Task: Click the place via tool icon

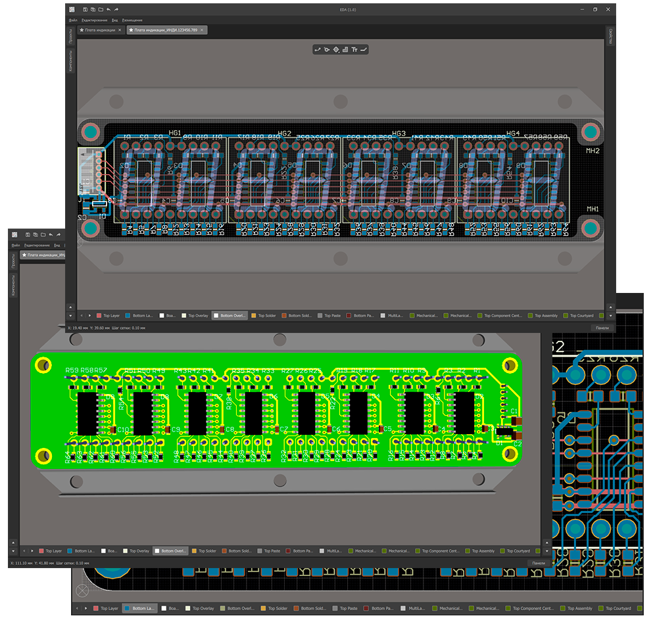Action: [327, 49]
